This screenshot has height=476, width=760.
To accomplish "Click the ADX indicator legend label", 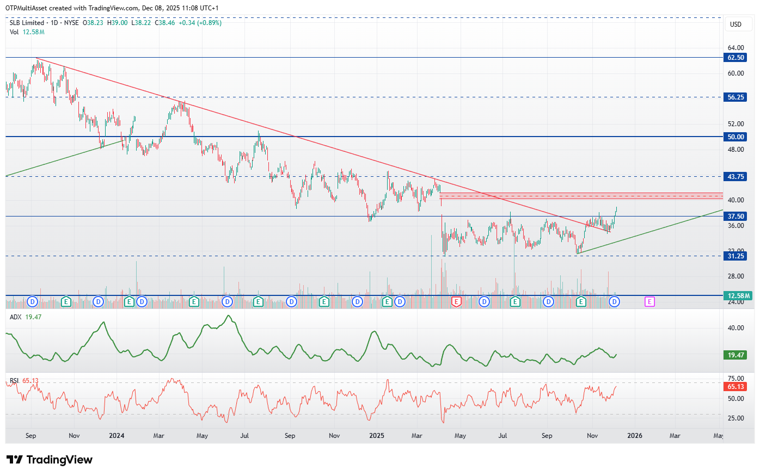I will pos(15,317).
